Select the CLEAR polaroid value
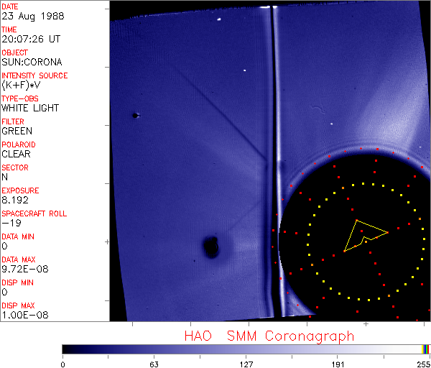This screenshot has width=431, height=368. (x=16, y=154)
